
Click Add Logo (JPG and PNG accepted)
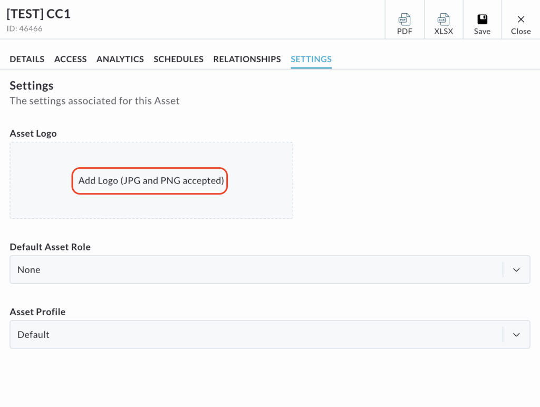pos(151,181)
